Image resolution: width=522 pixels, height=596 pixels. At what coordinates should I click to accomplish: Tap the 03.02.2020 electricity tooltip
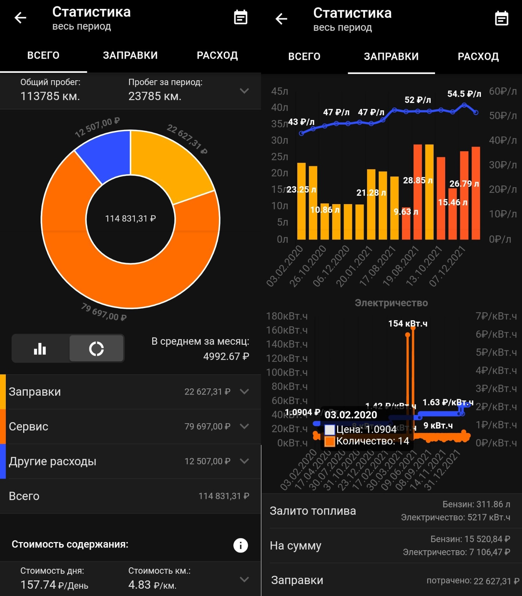click(x=367, y=428)
